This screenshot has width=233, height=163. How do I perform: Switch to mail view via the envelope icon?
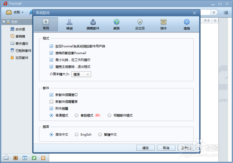pyautogui.click(x=6, y=158)
